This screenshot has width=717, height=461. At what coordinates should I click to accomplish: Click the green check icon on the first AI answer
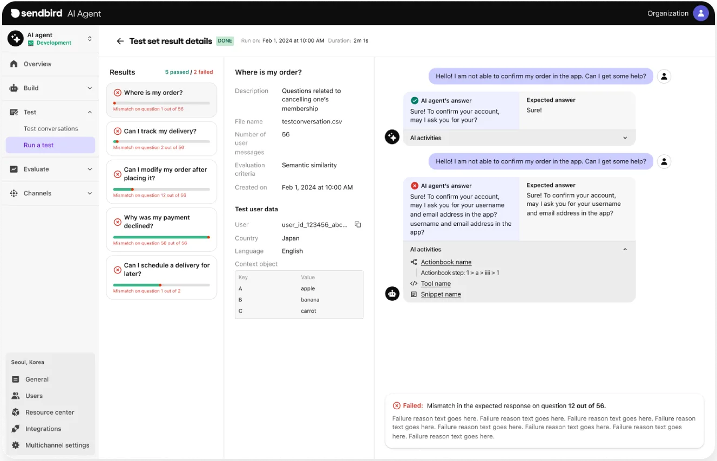point(414,100)
